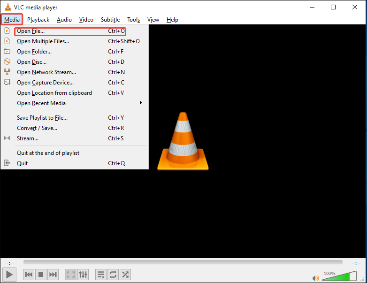Toggle the loop mode button
Image resolution: width=367 pixels, height=283 pixels.
coord(113,275)
